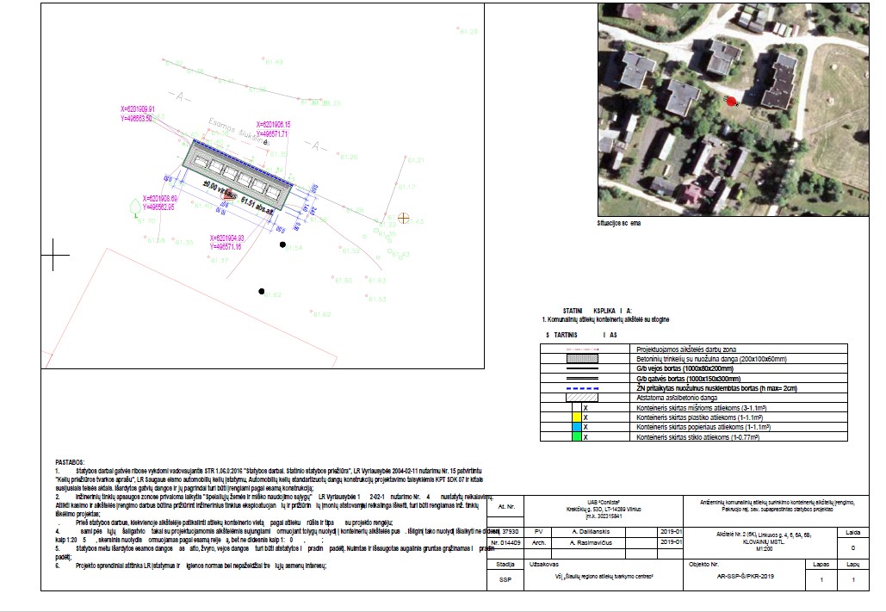Click the tree symbol beside the container pad
The width and height of the screenshot is (886, 612).
[136, 207]
